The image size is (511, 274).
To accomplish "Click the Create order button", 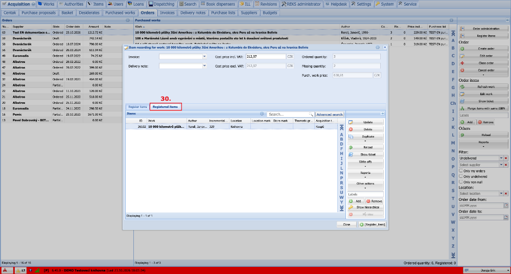I will click(x=483, y=49).
